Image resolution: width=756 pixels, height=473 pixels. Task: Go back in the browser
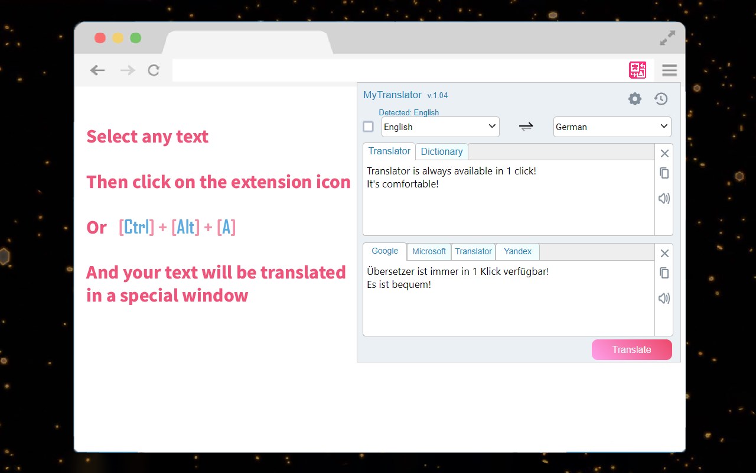(x=97, y=70)
